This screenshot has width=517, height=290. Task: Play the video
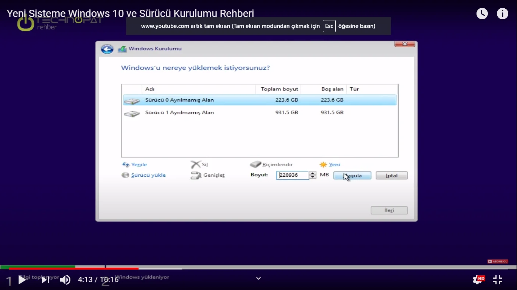tap(22, 280)
